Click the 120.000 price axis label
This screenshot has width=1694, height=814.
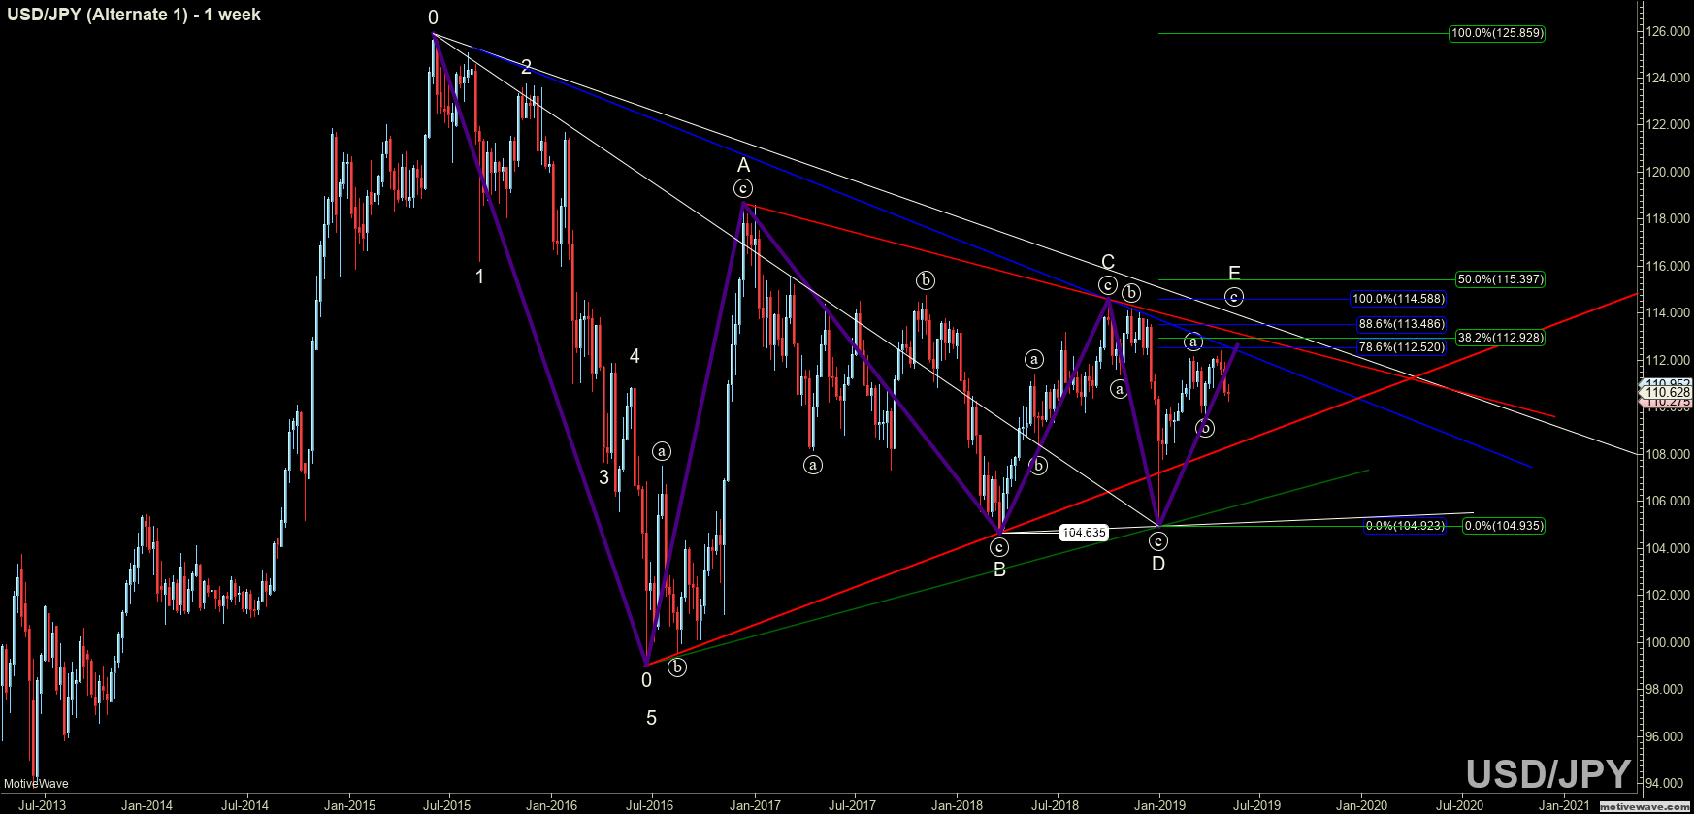click(1668, 172)
